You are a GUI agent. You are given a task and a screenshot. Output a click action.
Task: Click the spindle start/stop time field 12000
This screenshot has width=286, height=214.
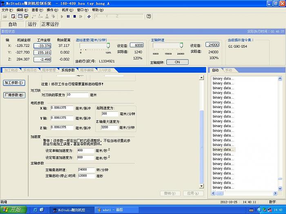(87, 176)
